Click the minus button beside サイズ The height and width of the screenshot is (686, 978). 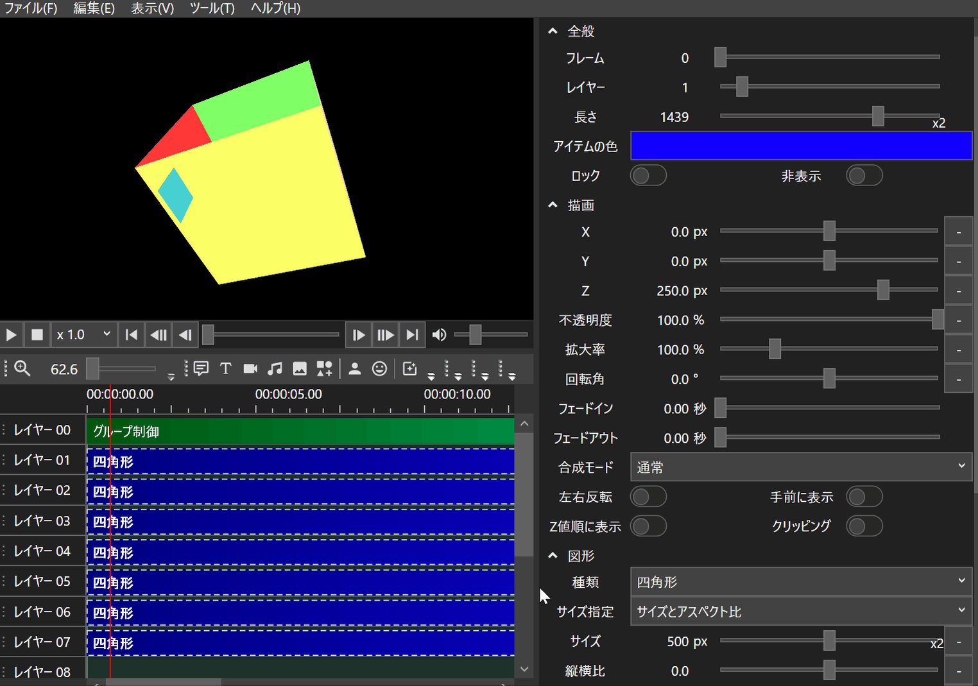pos(959,641)
